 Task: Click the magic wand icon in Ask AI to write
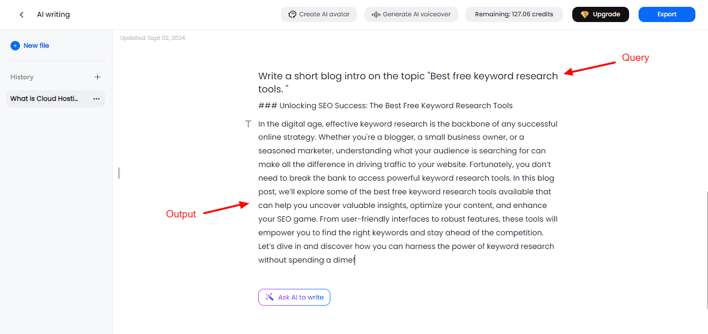click(x=269, y=297)
